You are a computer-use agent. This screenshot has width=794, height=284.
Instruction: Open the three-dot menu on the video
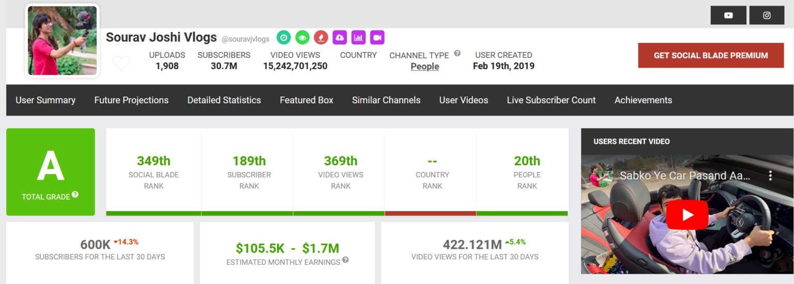770,176
